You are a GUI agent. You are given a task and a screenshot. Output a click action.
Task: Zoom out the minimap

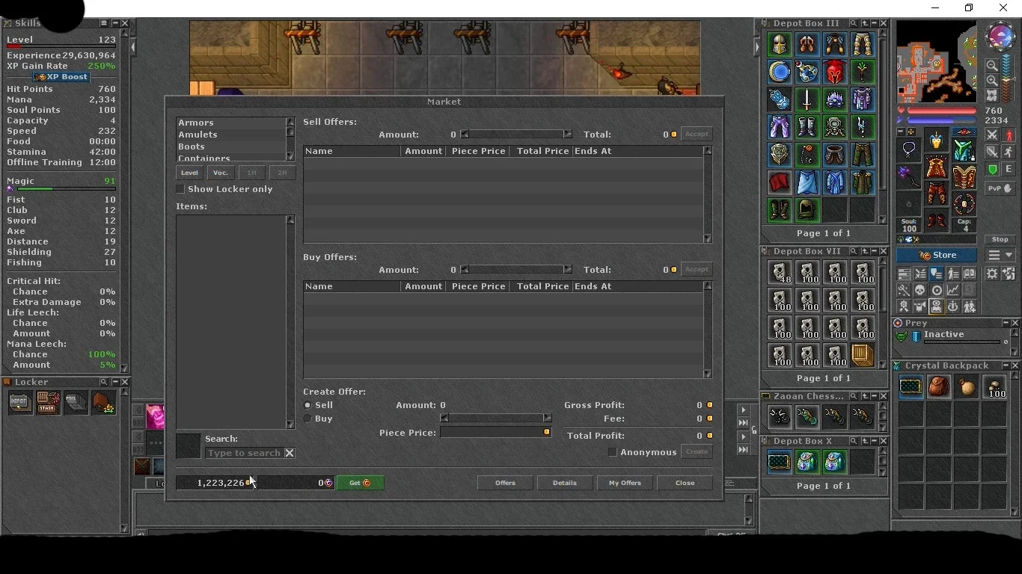992,66
